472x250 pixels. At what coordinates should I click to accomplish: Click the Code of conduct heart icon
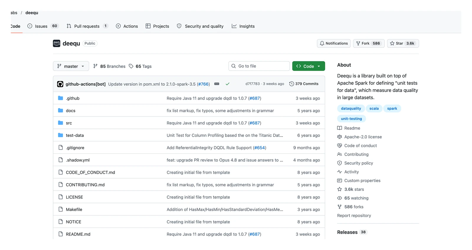click(x=340, y=146)
